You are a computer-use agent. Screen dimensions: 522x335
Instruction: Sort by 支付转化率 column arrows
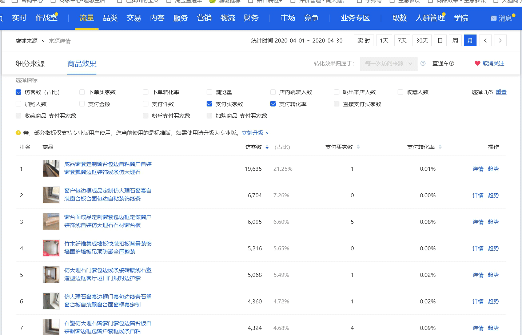440,147
